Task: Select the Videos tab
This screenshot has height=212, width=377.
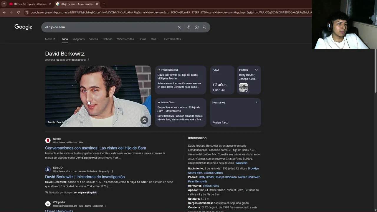Action: [x=93, y=39]
